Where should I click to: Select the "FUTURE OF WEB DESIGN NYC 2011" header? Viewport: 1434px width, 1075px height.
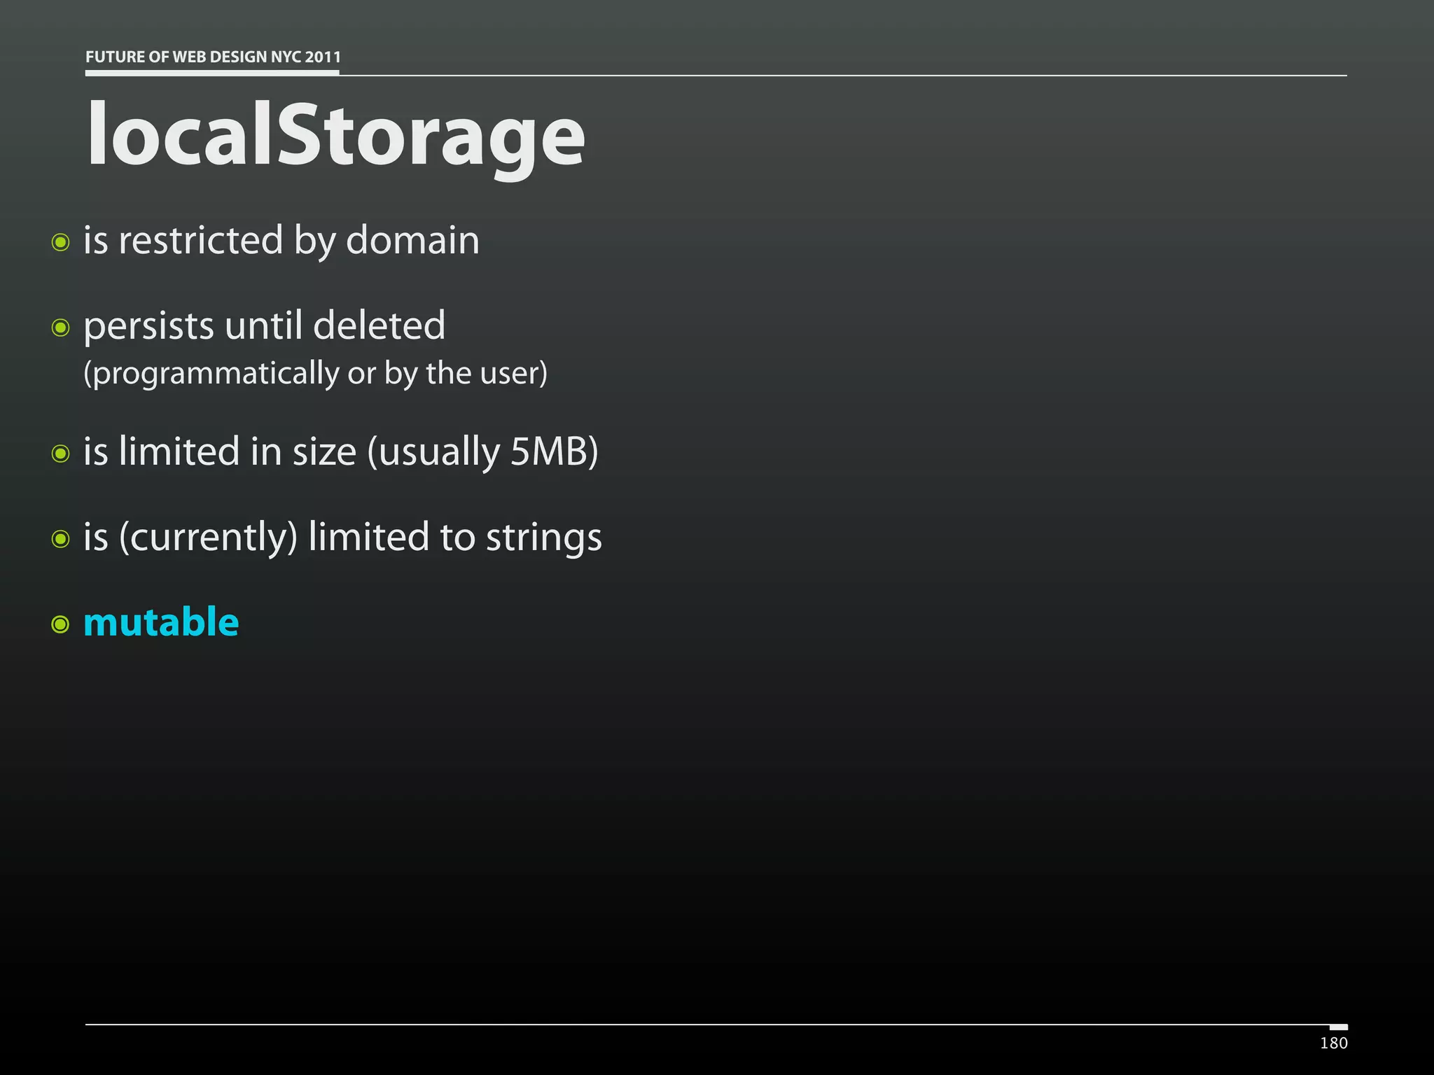pyautogui.click(x=213, y=57)
